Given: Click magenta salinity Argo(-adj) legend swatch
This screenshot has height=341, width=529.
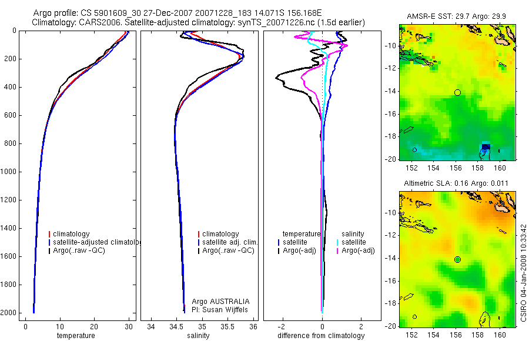Looking at the screenshot, I should (337, 251).
